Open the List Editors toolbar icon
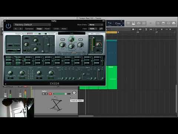The height and width of the screenshot is (134, 178). (158, 23)
